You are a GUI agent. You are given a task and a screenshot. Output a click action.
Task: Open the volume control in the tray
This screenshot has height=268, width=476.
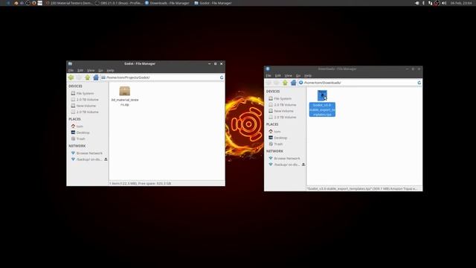444,3
